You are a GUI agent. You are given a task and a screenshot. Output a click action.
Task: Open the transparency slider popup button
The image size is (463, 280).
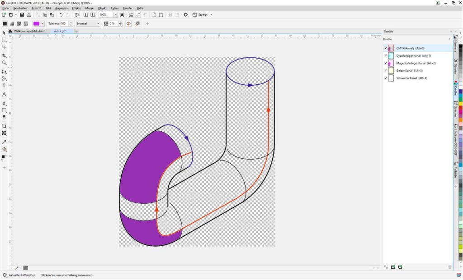click(x=120, y=23)
